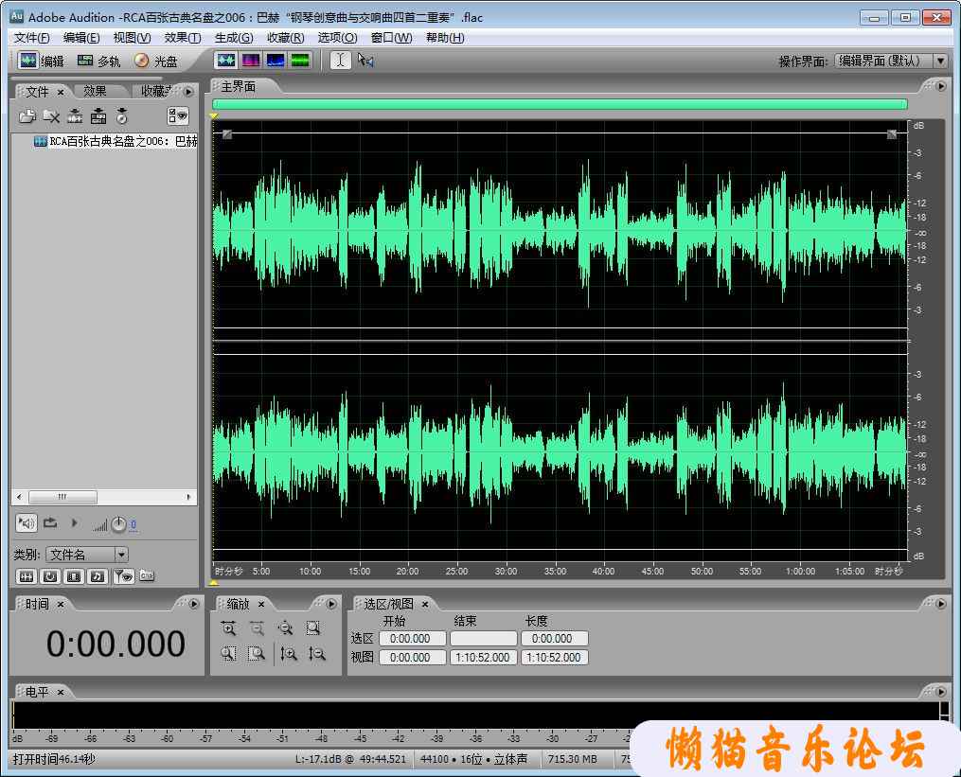Image resolution: width=961 pixels, height=777 pixels.
Task: Open the 窗口(W) menu
Action: click(x=391, y=38)
